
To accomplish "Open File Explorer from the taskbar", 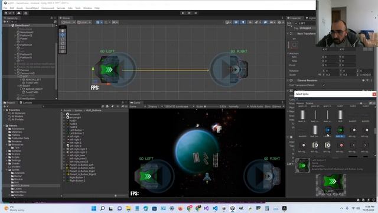I will click(x=128, y=208).
